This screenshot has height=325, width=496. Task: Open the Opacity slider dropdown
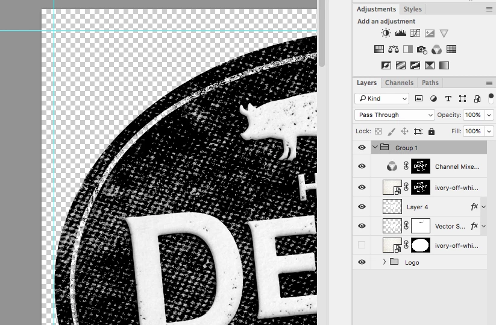coord(489,115)
